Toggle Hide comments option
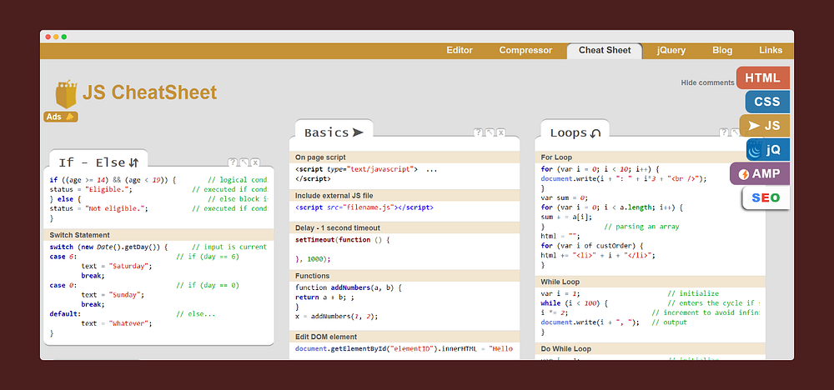Viewport: 834px width, 390px height. pyautogui.click(x=707, y=82)
